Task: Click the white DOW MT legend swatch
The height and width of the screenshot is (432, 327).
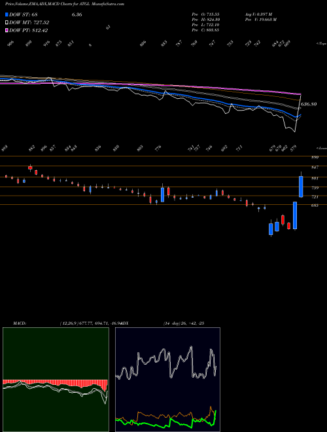Action: pos(7,22)
